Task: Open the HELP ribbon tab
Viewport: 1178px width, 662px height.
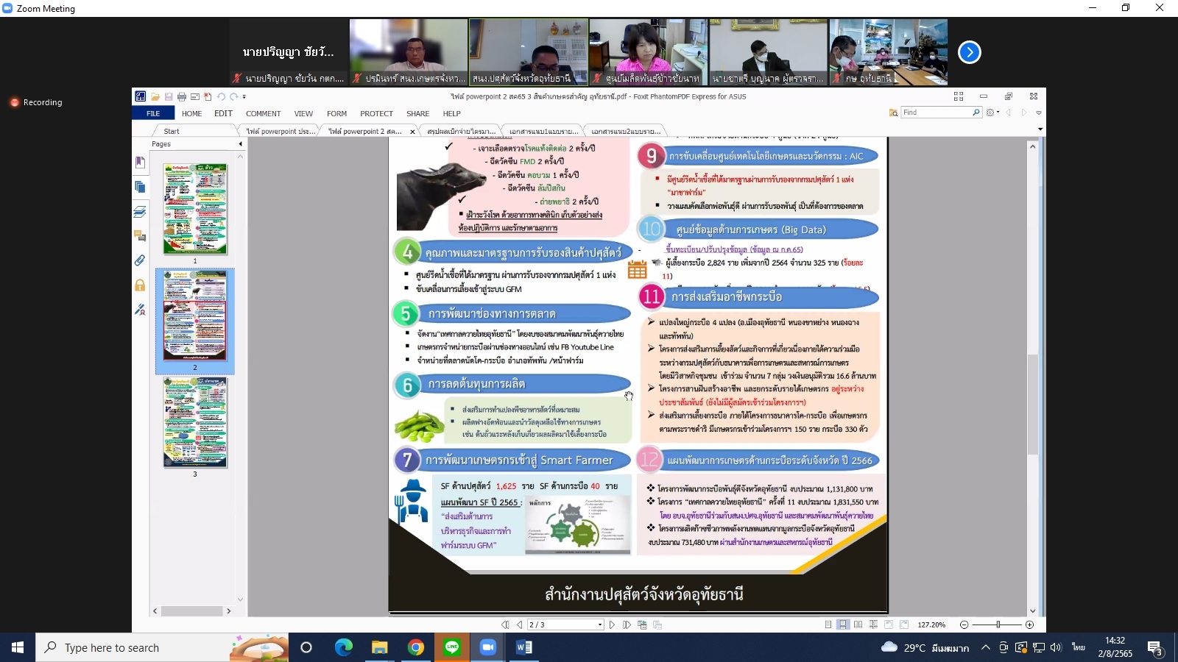Action: click(x=451, y=113)
